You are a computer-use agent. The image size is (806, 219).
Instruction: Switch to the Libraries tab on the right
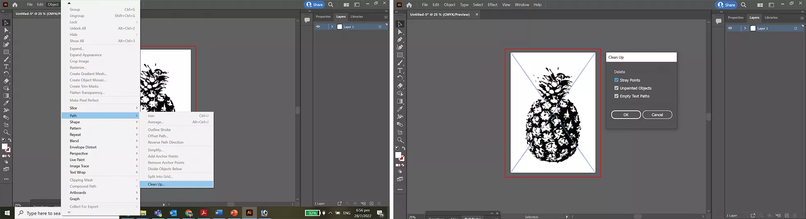point(771,18)
